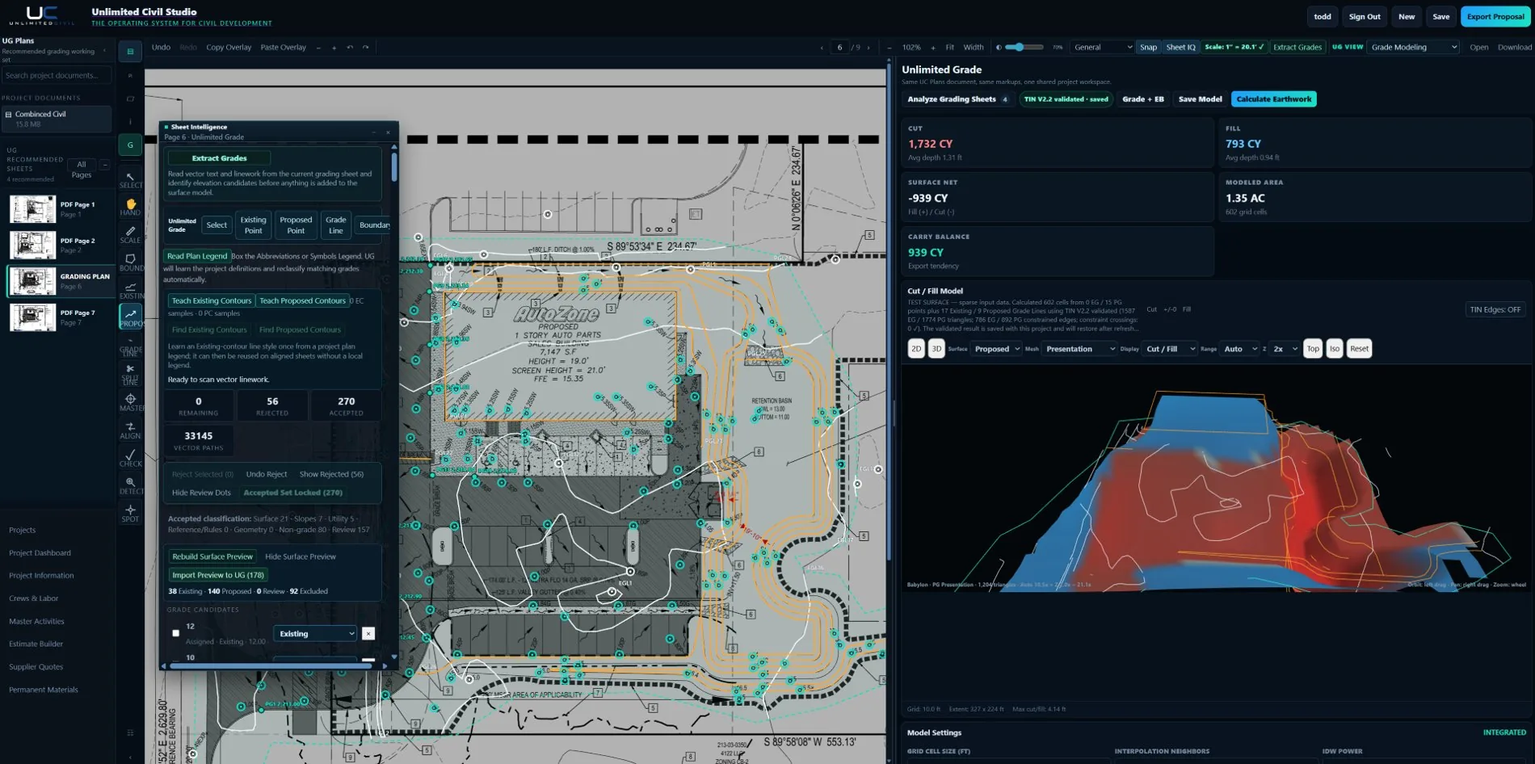Open the Grade Modeling UG view dropdown
Viewport: 1535px width, 764px height.
tap(1414, 47)
